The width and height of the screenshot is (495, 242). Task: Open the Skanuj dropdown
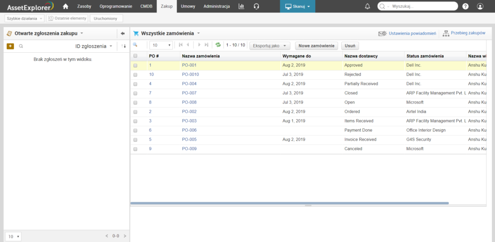click(297, 6)
